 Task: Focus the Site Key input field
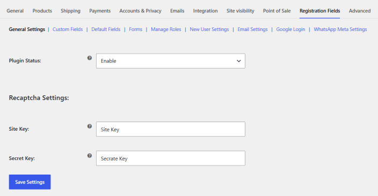[x=171, y=129]
